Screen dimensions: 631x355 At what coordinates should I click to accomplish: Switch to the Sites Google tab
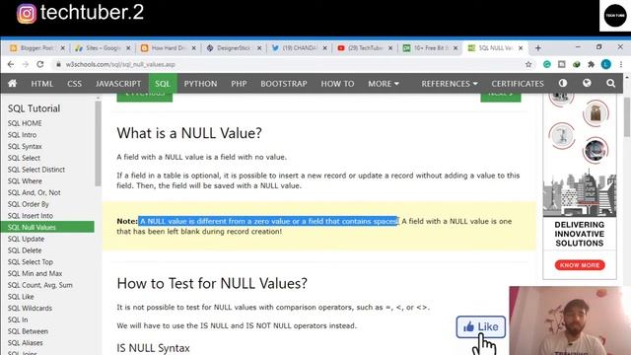coord(103,48)
